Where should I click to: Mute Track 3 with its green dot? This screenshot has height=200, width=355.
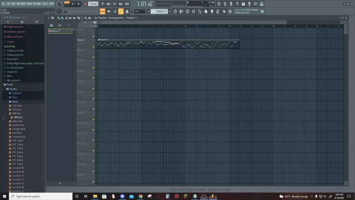point(93,57)
